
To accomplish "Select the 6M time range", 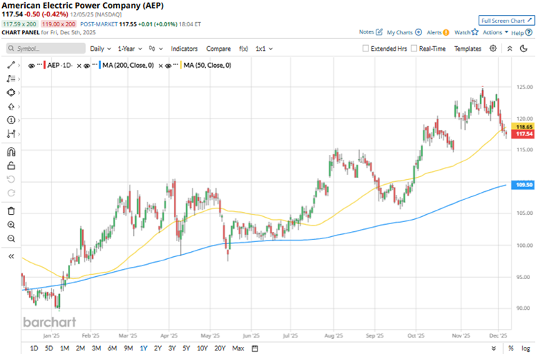I will pos(112,348).
